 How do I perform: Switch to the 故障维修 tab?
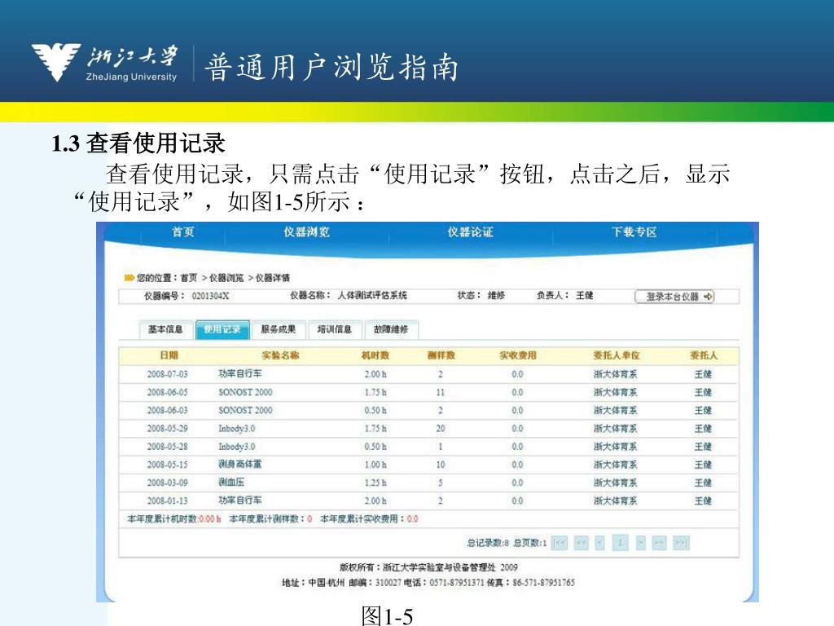pos(391,329)
